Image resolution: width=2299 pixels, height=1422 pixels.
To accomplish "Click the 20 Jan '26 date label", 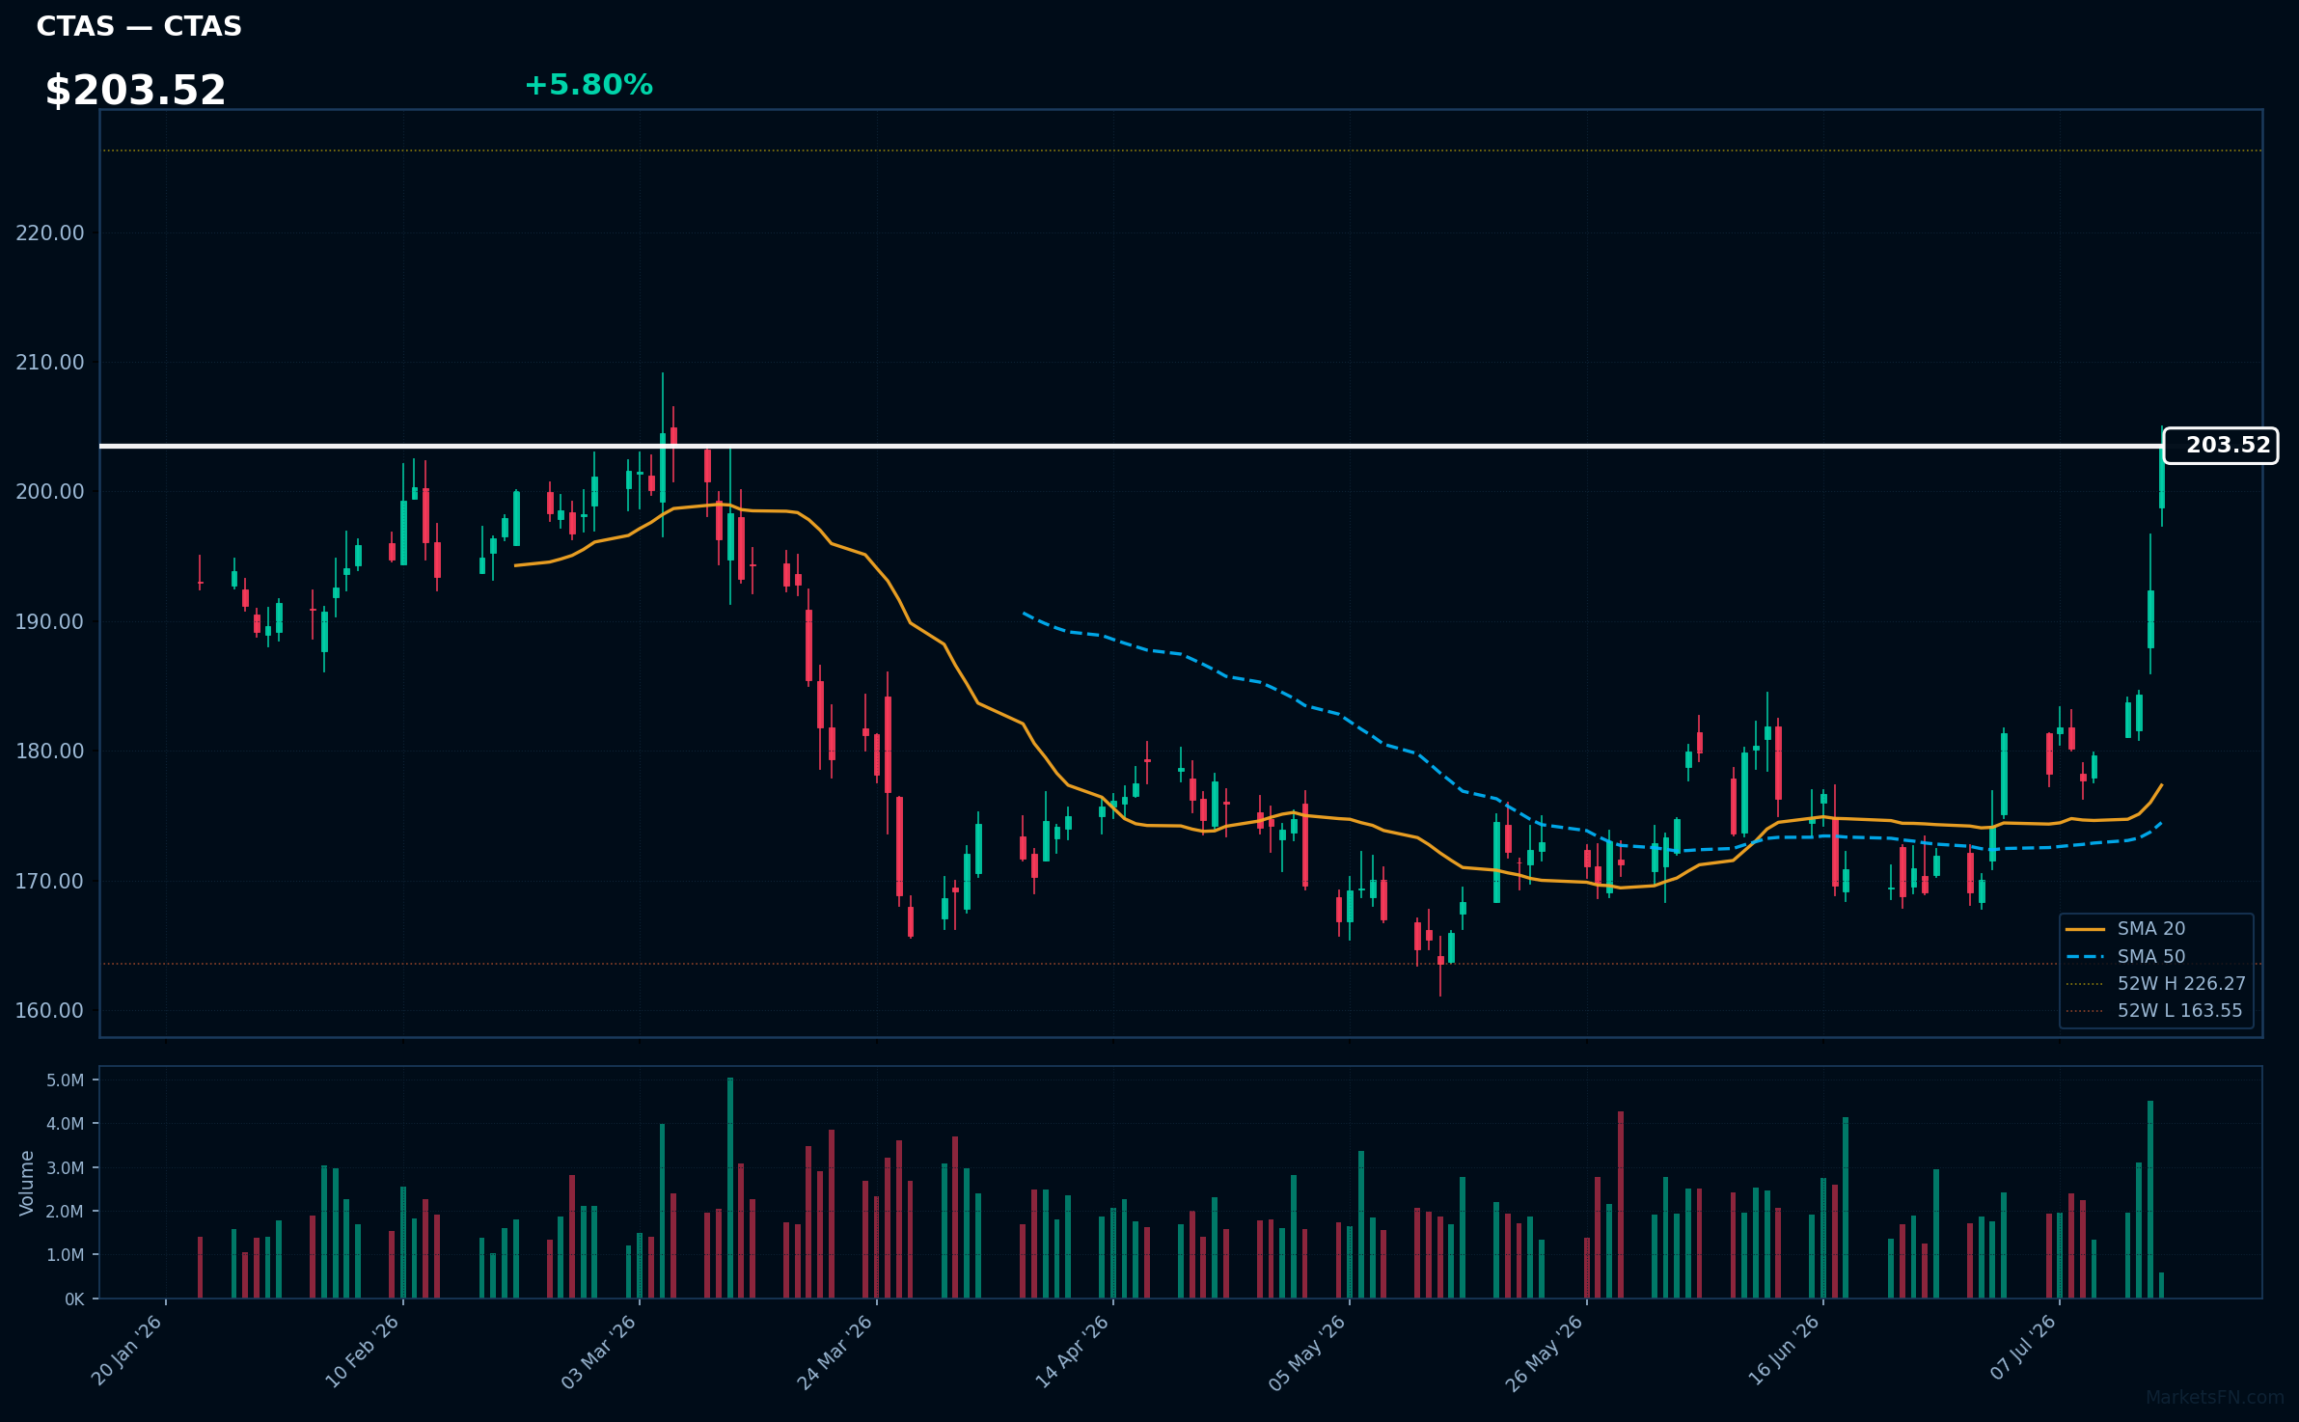I will (x=127, y=1351).
